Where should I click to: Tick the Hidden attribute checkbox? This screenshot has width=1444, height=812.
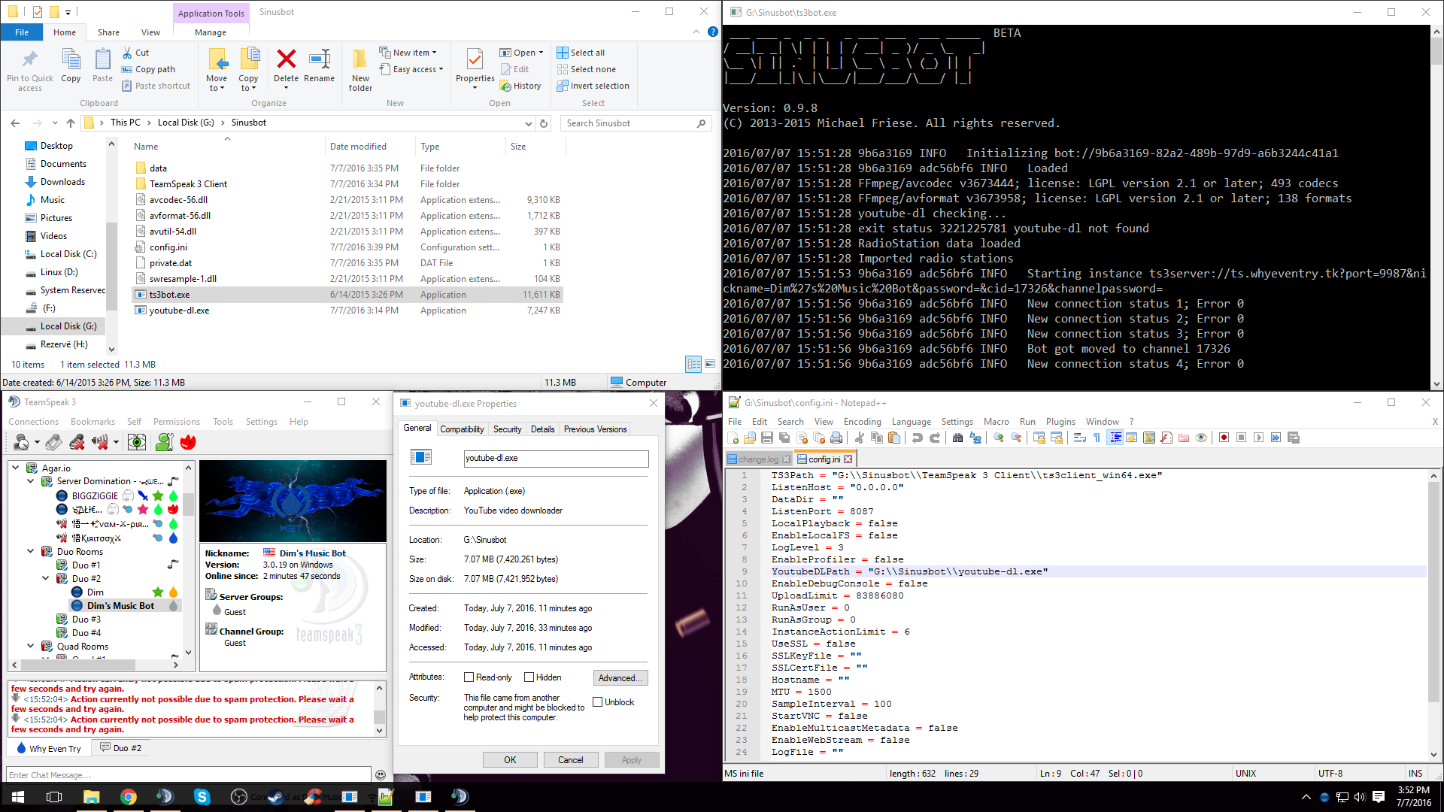[529, 677]
